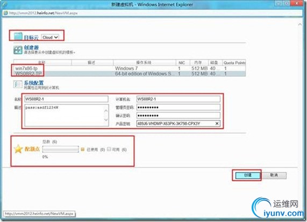The image size is (307, 222).
Task: Click the 取消 cancel button
Action: coord(274,175)
